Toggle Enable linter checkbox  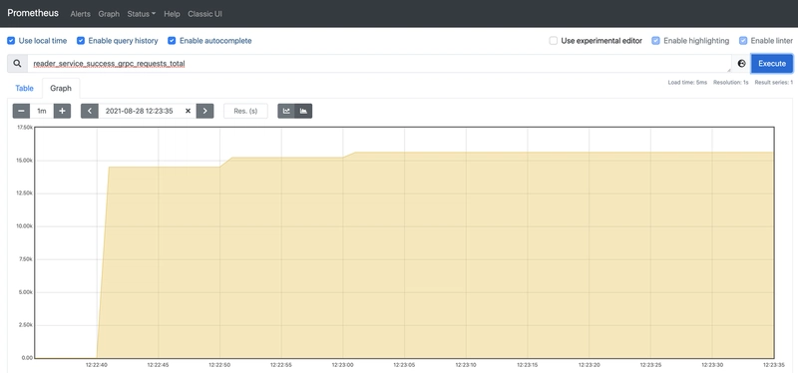point(743,41)
